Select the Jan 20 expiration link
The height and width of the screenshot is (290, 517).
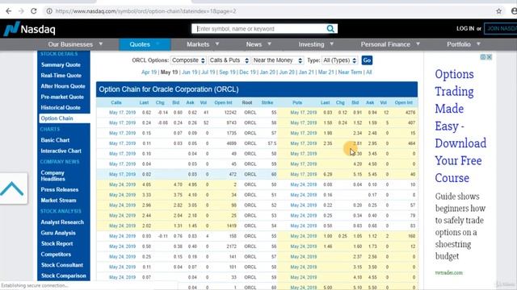tap(267, 72)
